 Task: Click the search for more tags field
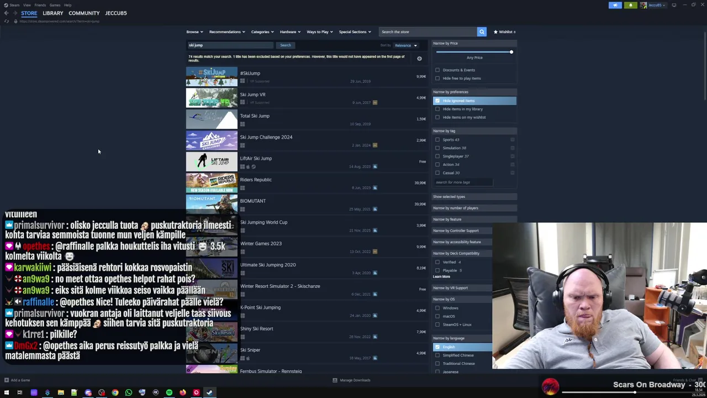tap(463, 182)
